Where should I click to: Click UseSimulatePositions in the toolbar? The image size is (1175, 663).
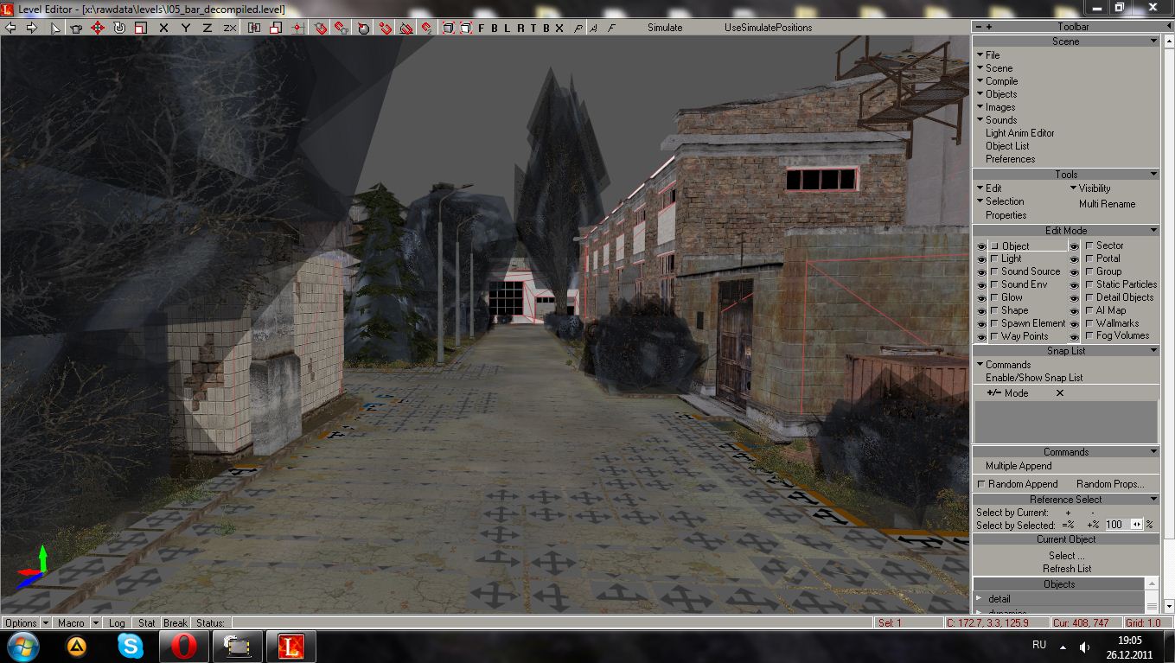coord(768,28)
